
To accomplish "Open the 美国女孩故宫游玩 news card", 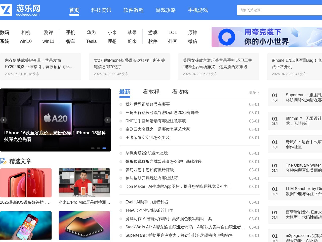I will pyautogui.click(x=219, y=67).
